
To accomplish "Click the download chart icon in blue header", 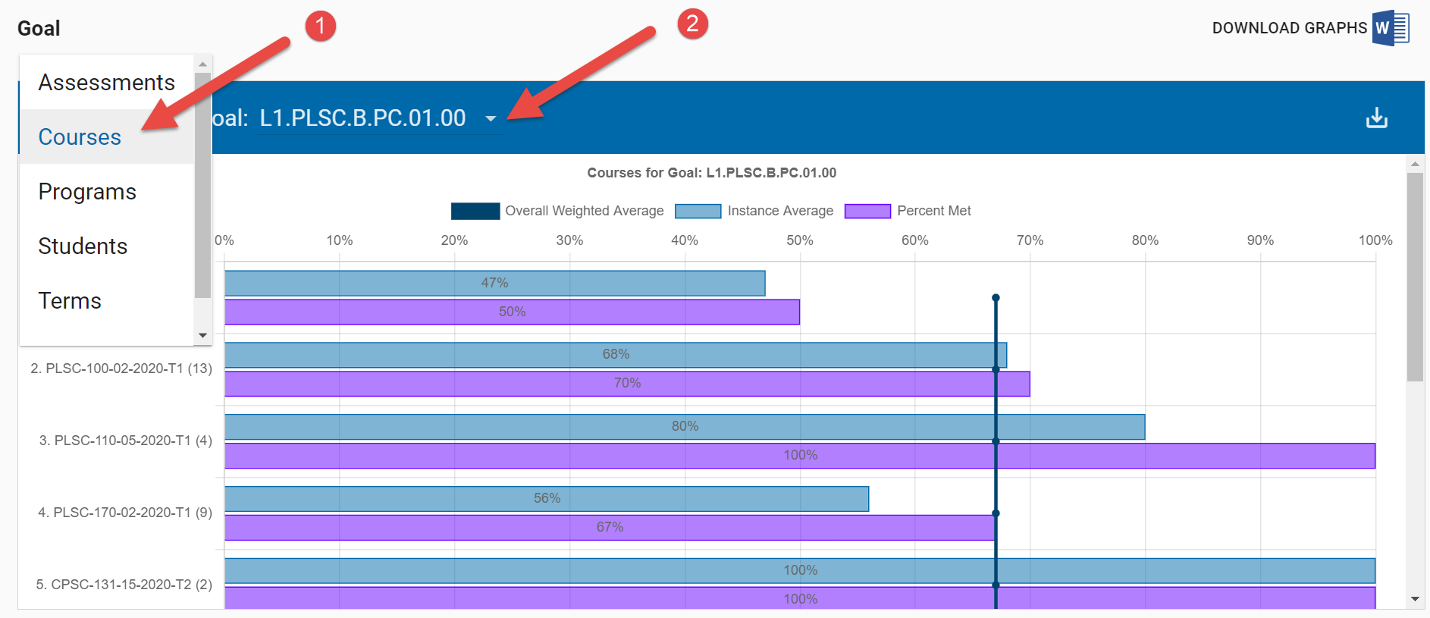I will (x=1376, y=118).
